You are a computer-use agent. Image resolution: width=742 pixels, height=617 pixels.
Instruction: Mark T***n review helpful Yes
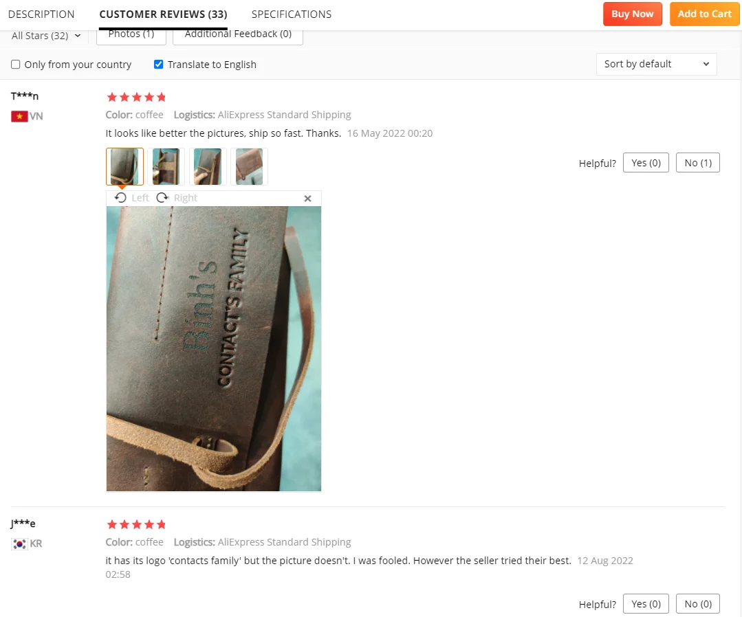646,163
